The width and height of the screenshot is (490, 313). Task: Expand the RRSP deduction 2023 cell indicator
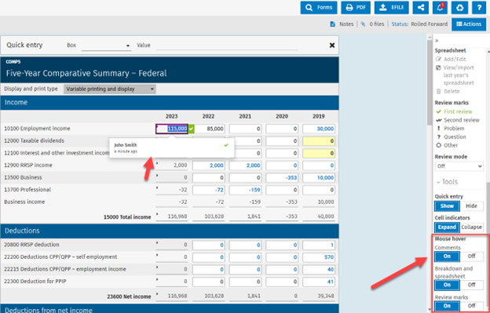[157, 242]
